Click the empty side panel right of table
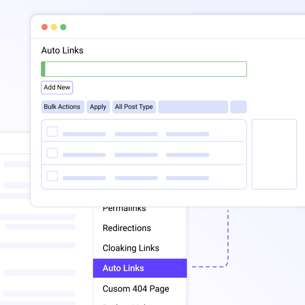The height and width of the screenshot is (305, 305). tap(274, 154)
